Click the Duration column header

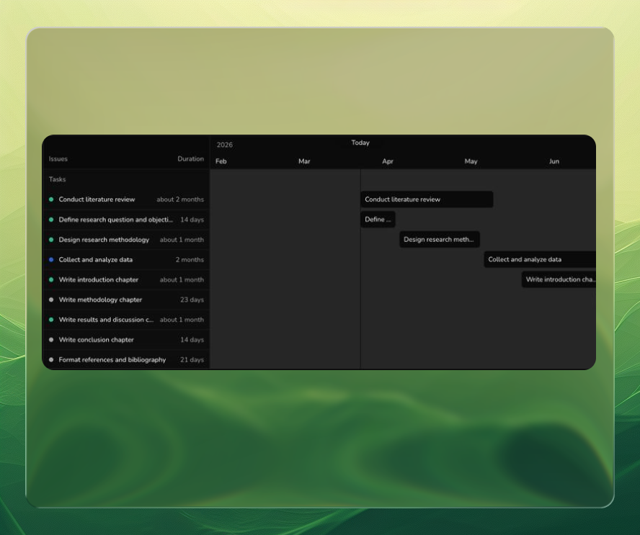[x=190, y=159]
